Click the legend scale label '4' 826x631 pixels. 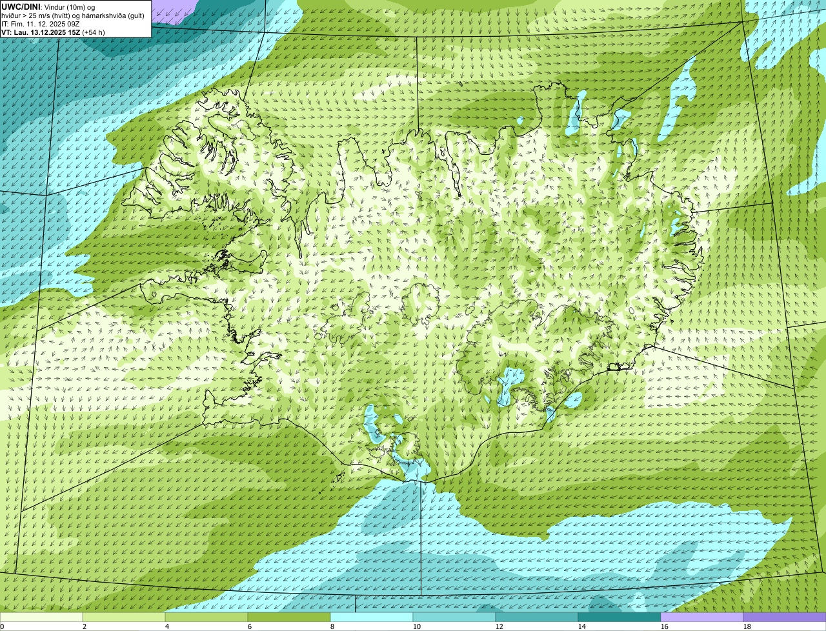click(167, 626)
